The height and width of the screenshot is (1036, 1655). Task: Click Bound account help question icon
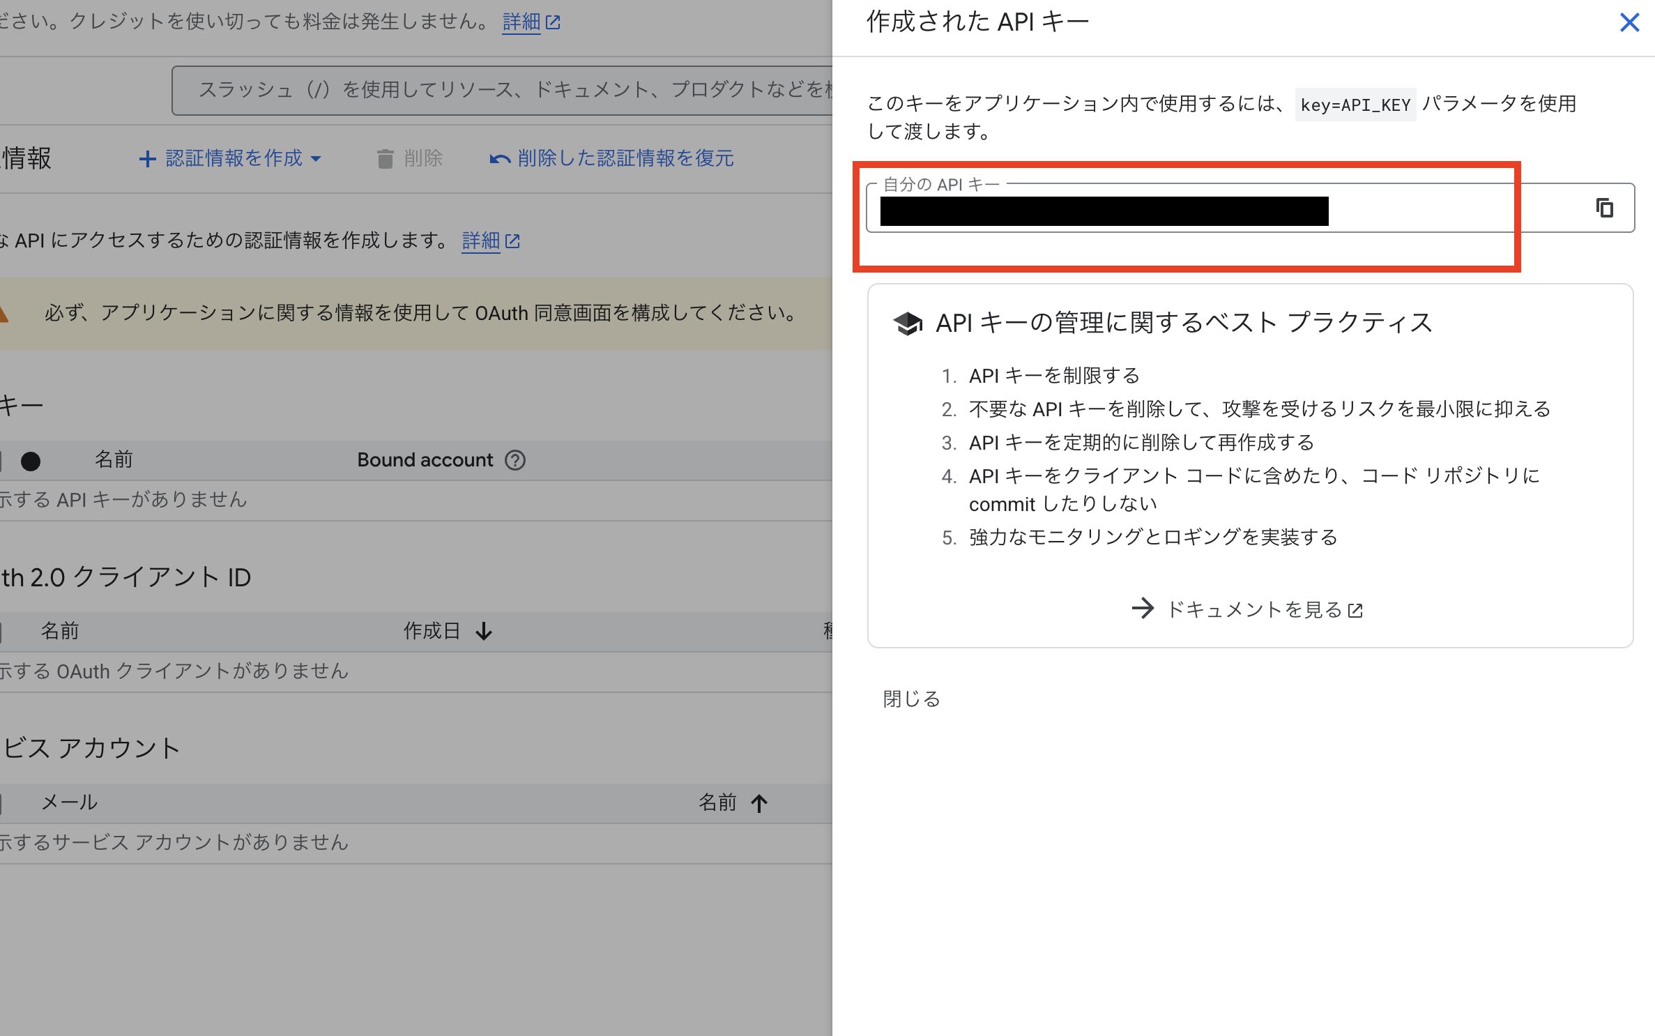[x=515, y=460]
